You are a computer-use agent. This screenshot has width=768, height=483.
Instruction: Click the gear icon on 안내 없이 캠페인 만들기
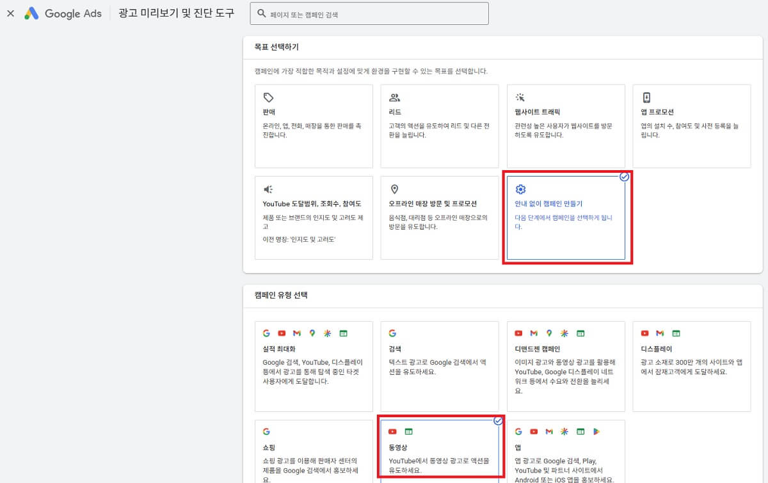pos(520,189)
